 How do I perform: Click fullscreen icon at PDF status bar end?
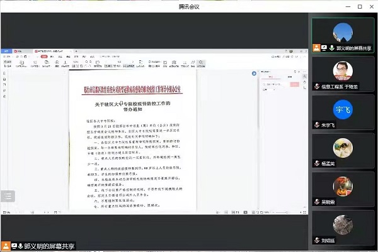(305, 212)
